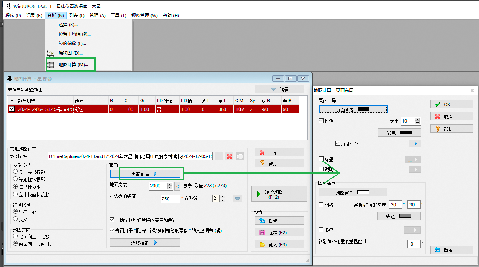Click the 地图文件 path field
Viewport: 479px width, 267px height.
pos(130,156)
